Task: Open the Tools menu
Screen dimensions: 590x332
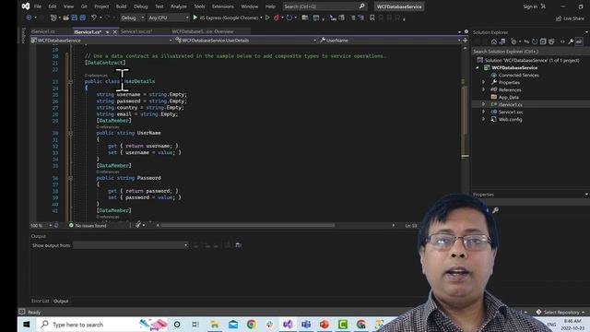Action: (199, 6)
